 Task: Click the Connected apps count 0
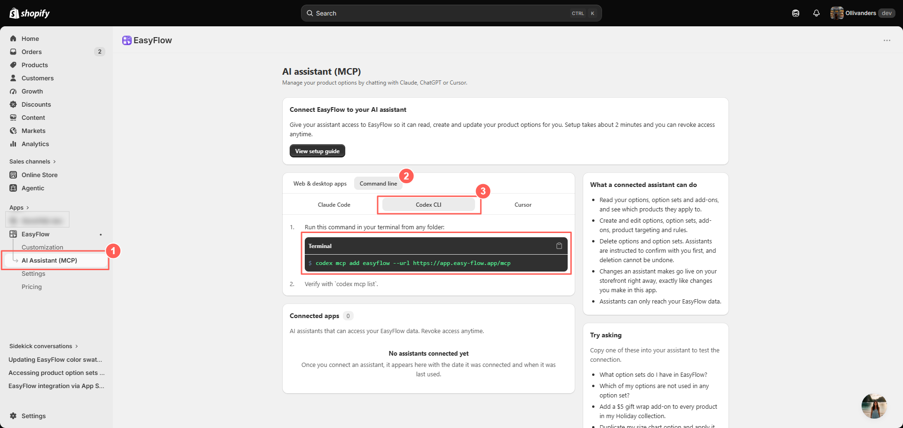point(348,316)
